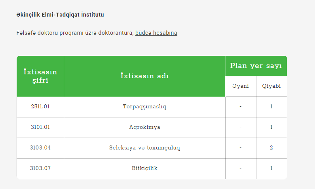Image resolution: width=315 pixels, height=189 pixels.
Task: Select the 'Aqrokimya' row name
Action: pyautogui.click(x=144, y=127)
